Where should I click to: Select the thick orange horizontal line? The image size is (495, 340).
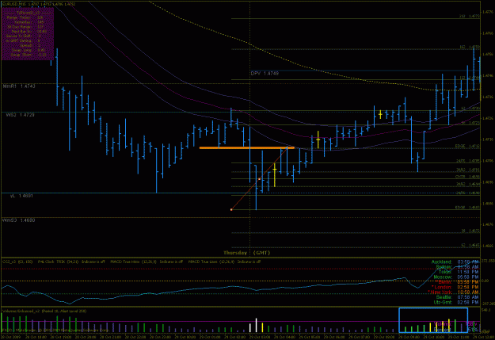[x=247, y=147]
